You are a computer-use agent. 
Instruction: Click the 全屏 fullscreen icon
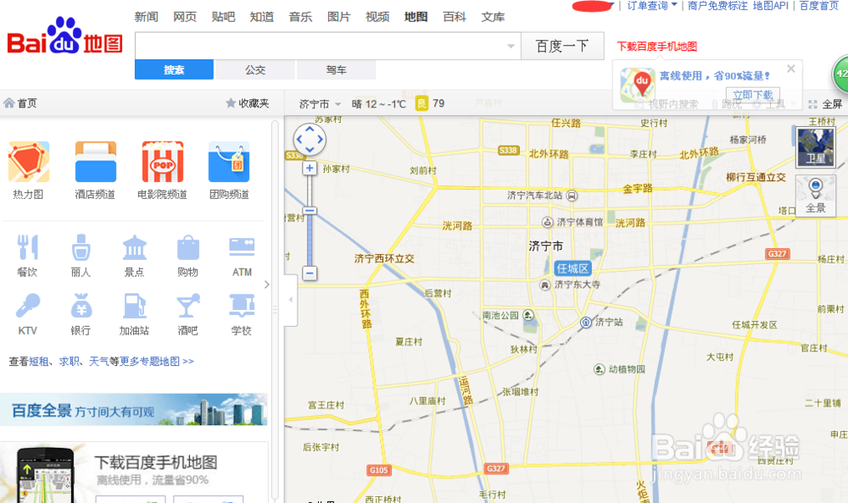pos(812,104)
